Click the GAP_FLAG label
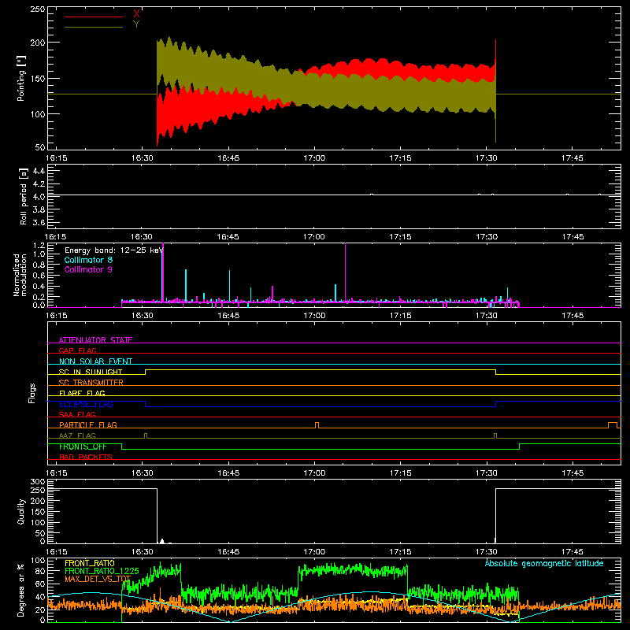630x630 pixels. [77, 350]
